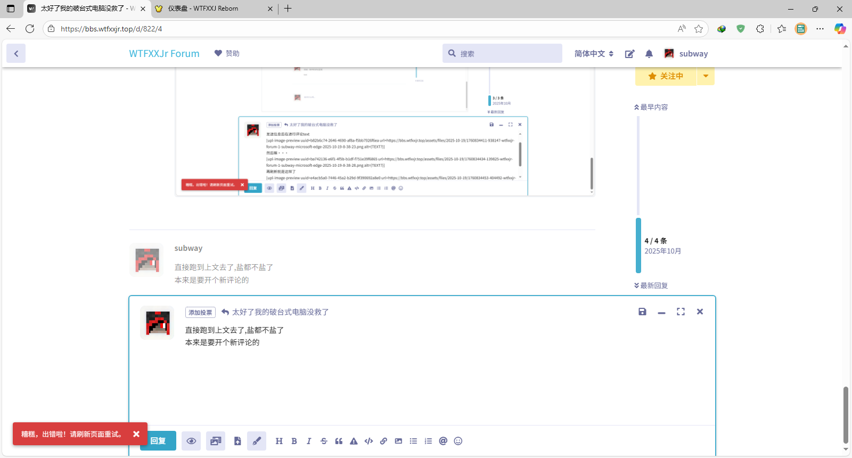
Task: Click the file upload icon
Action: coord(237,441)
